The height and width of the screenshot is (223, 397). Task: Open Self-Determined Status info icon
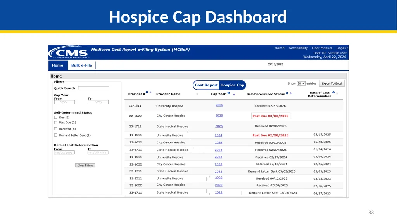coord(287,93)
